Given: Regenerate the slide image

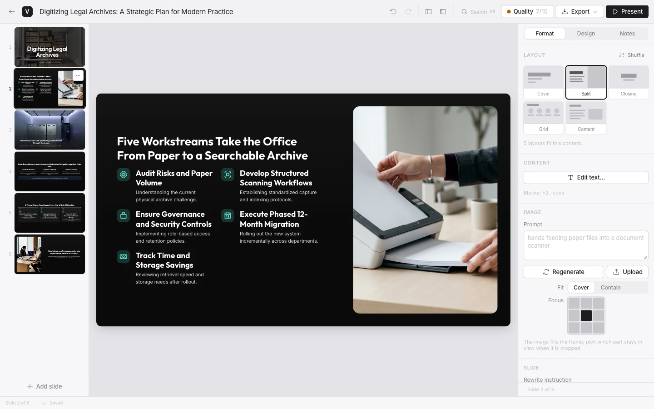Looking at the screenshot, I should tap(563, 272).
